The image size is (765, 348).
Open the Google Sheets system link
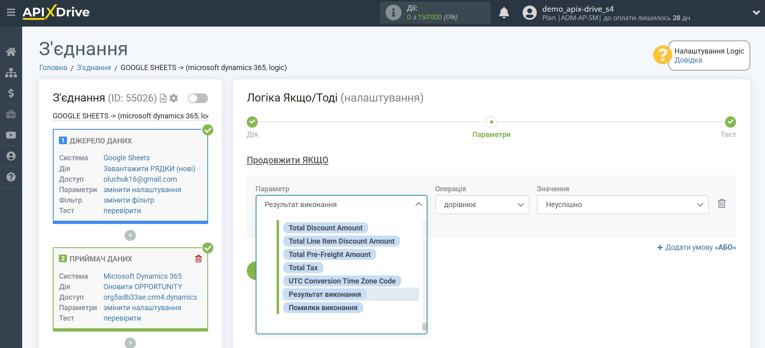tap(127, 158)
